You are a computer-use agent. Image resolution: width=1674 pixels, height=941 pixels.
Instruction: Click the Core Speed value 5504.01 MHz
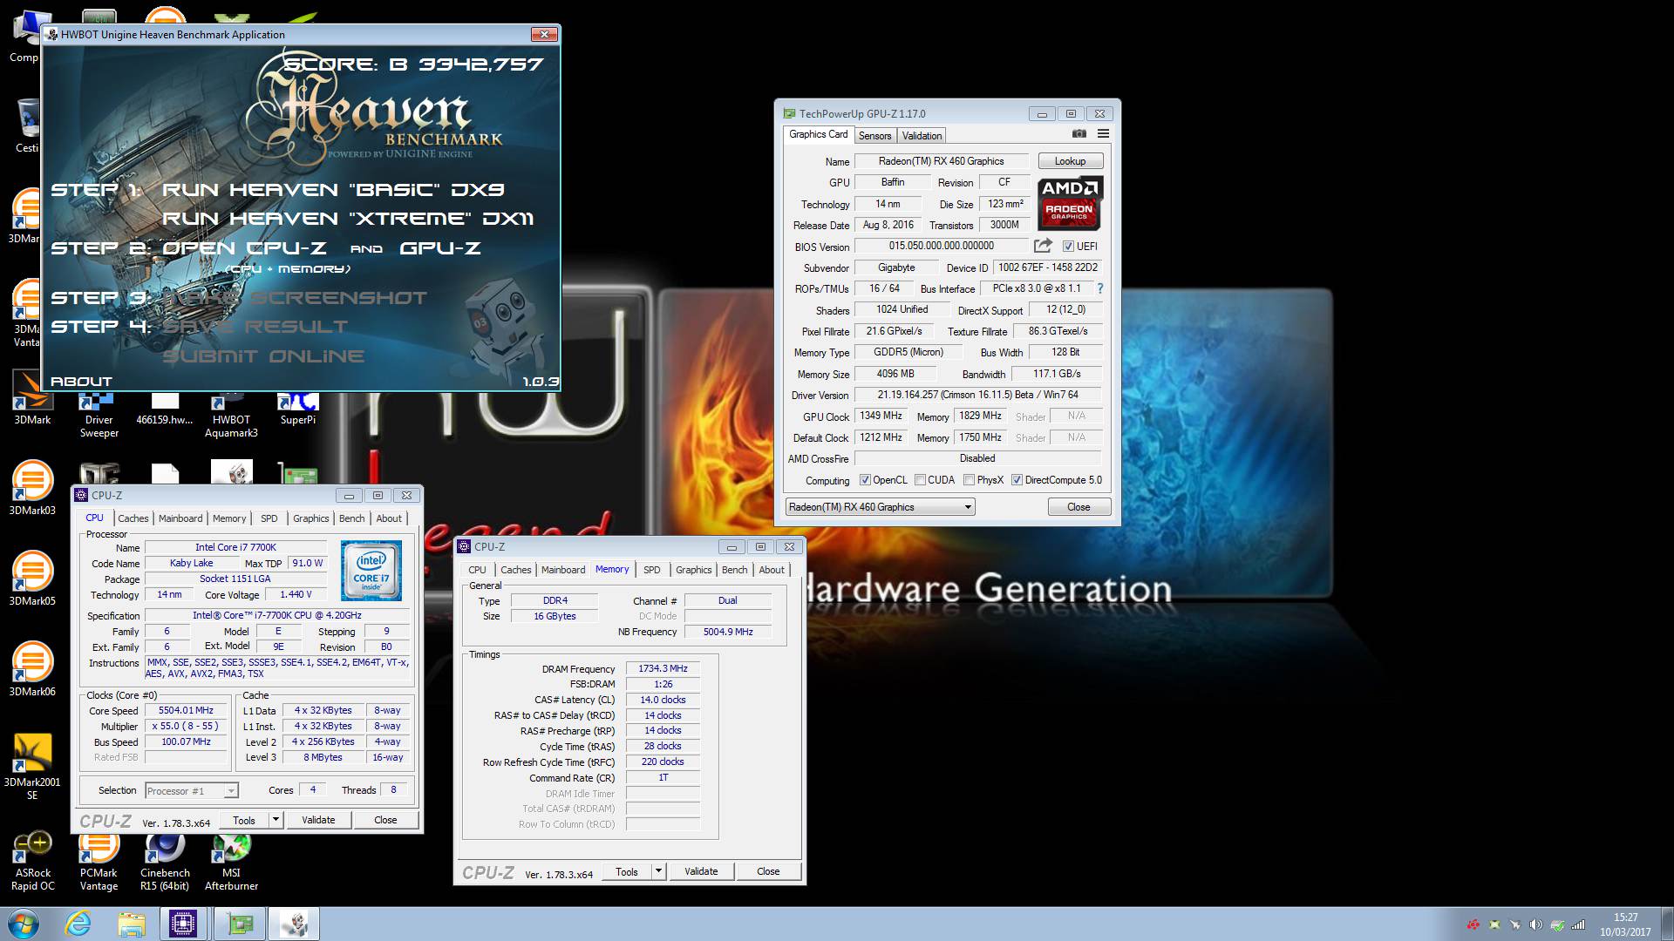click(x=186, y=711)
